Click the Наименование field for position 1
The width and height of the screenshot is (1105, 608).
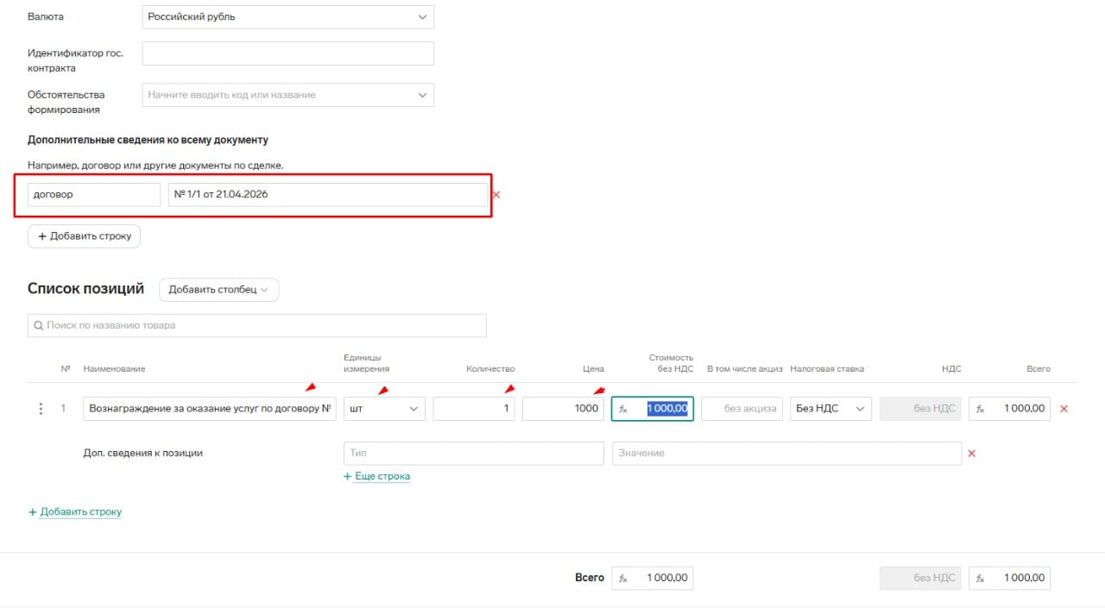point(209,409)
